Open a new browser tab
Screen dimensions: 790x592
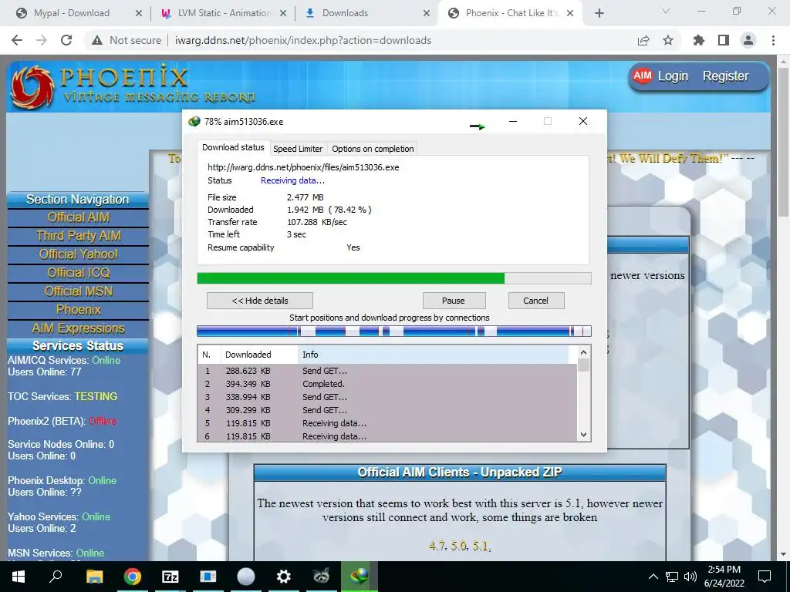599,13
